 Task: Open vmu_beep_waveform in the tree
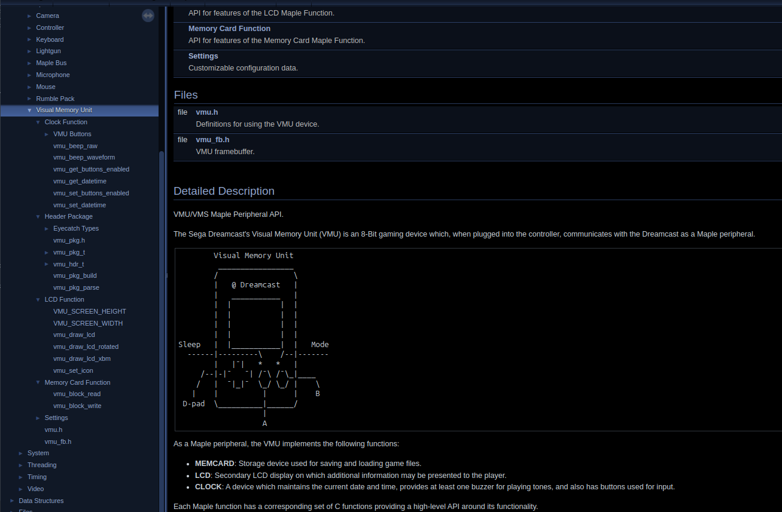[x=84, y=157]
